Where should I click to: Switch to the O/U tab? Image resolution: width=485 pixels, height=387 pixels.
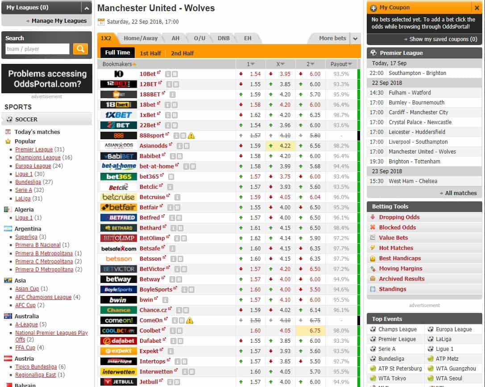[x=199, y=38]
